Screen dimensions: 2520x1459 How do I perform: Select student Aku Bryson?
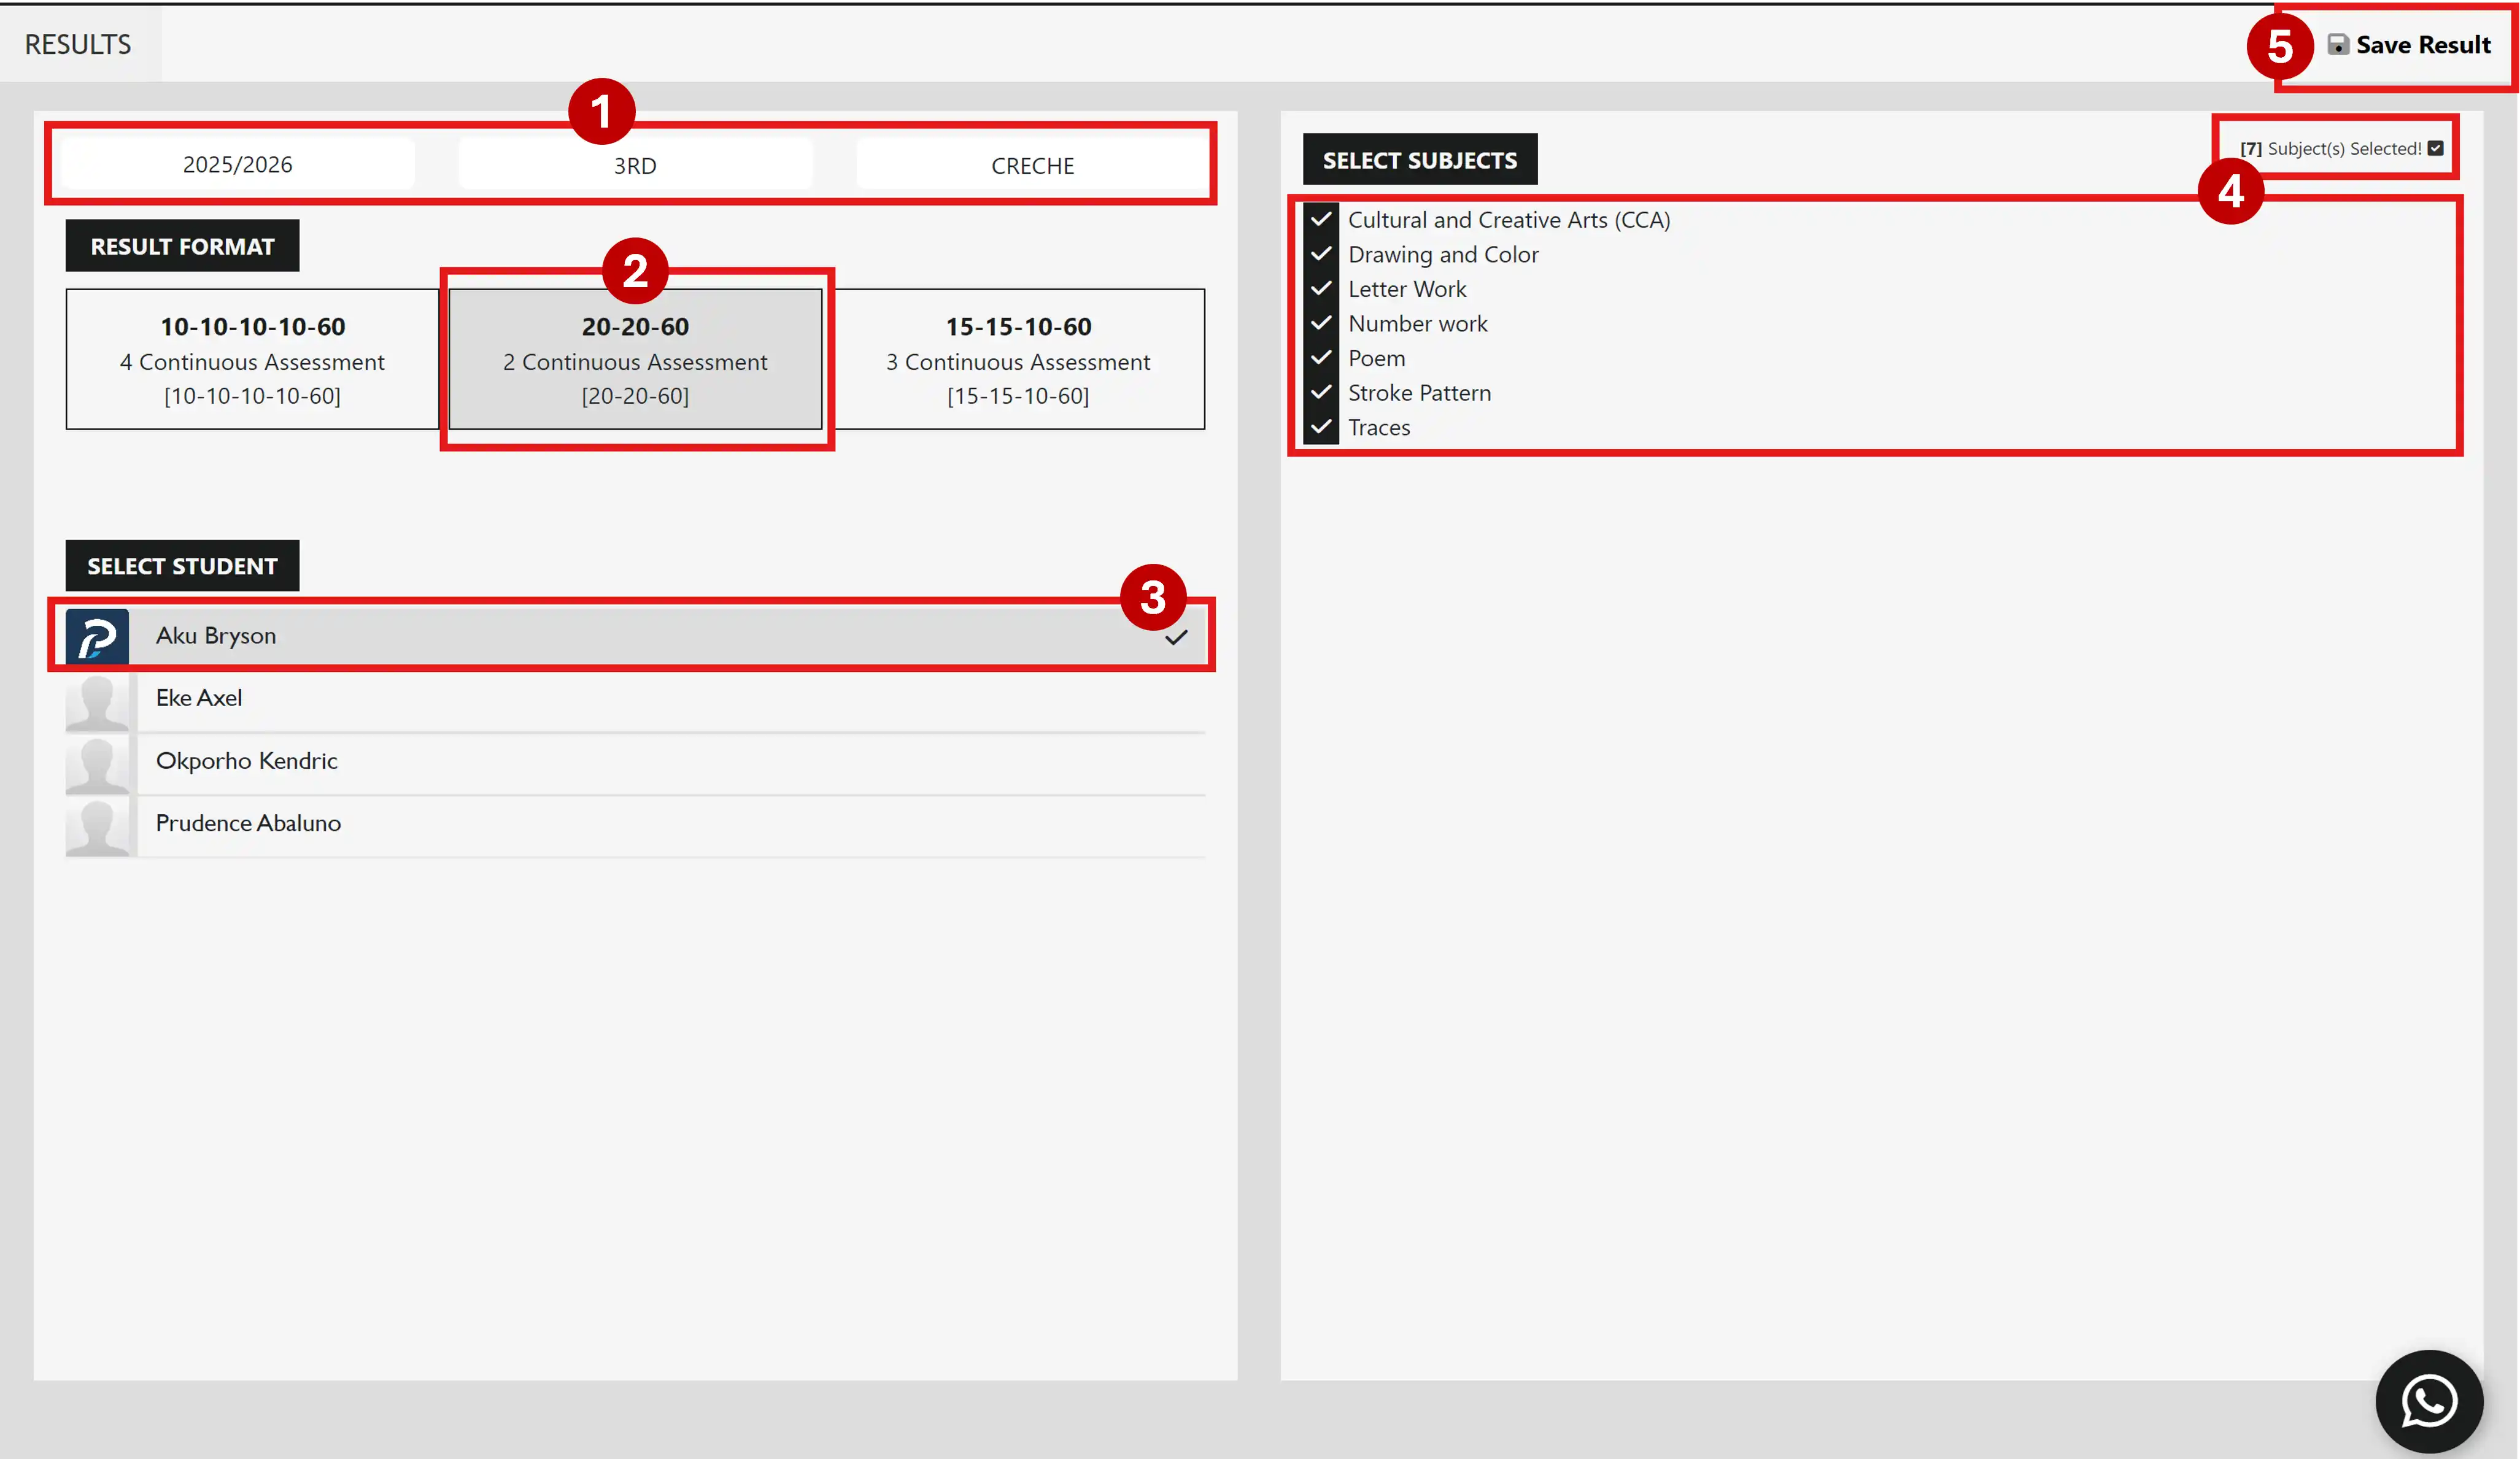(x=635, y=635)
